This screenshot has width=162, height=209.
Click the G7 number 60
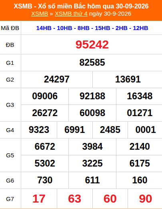110,199
